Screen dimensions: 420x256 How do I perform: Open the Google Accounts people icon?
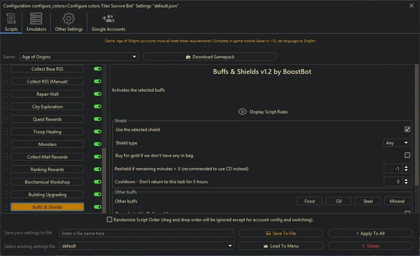pos(108,18)
